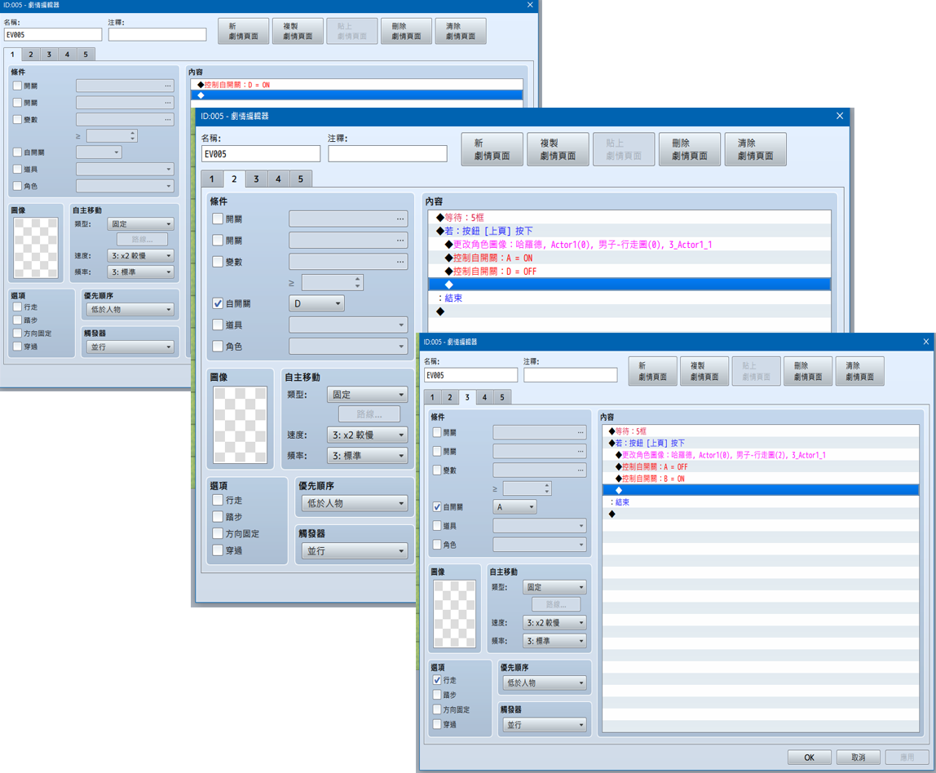This screenshot has width=936, height=773.
Task: Close the front event editor window
Action: click(926, 342)
